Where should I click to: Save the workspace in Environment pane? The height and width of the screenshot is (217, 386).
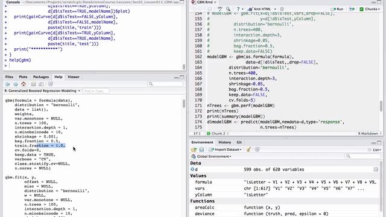(x=201, y=149)
